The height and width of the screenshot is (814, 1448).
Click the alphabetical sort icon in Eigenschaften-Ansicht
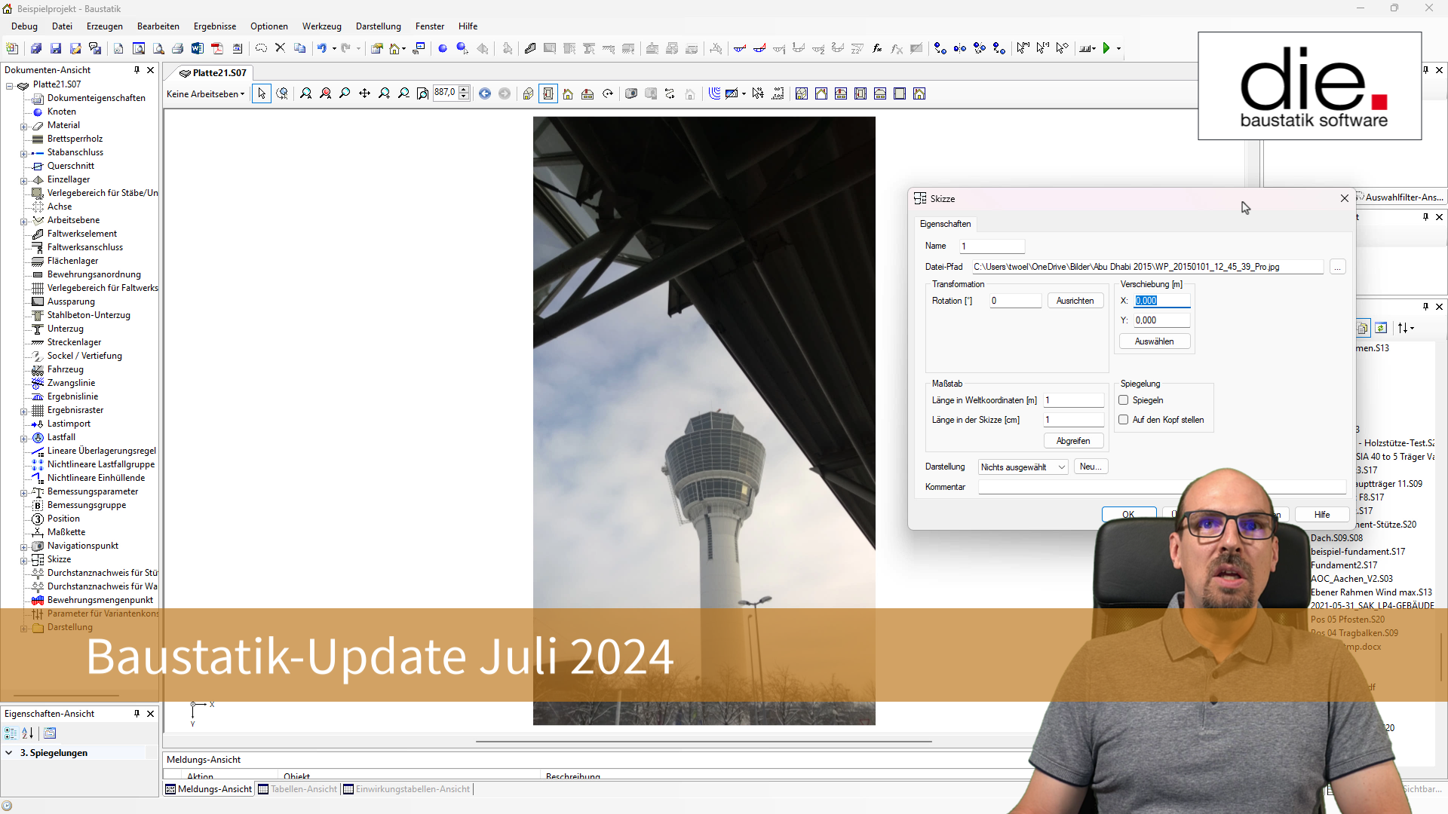click(28, 733)
